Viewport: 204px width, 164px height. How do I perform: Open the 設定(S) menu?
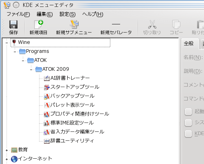point(68,14)
